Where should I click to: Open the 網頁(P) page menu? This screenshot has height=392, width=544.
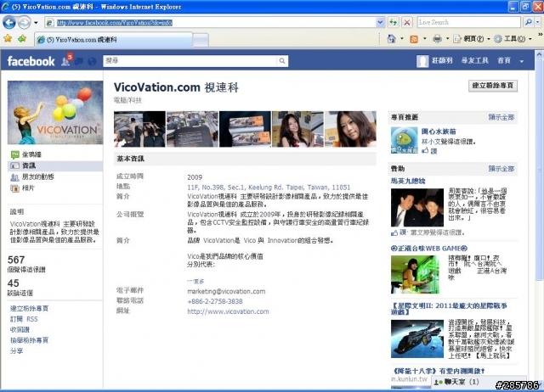coord(472,39)
